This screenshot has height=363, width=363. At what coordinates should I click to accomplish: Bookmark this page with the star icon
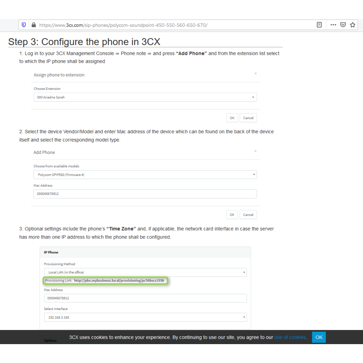point(352,25)
